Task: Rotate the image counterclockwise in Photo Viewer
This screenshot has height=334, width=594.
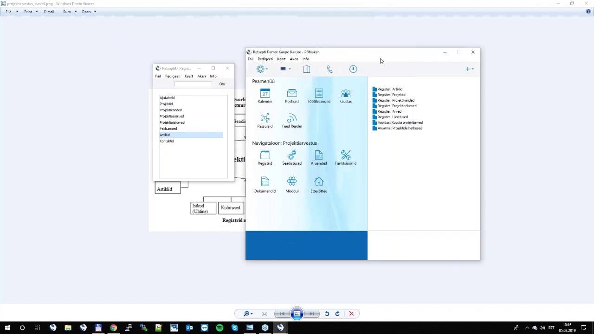Action: [x=327, y=314]
